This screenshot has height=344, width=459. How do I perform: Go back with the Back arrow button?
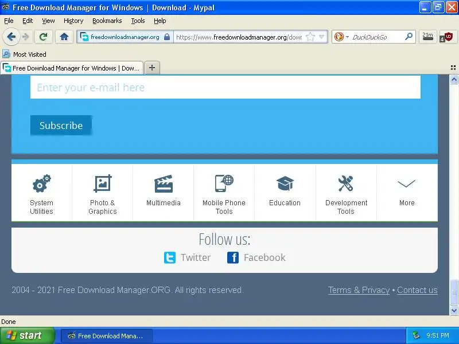click(x=11, y=37)
